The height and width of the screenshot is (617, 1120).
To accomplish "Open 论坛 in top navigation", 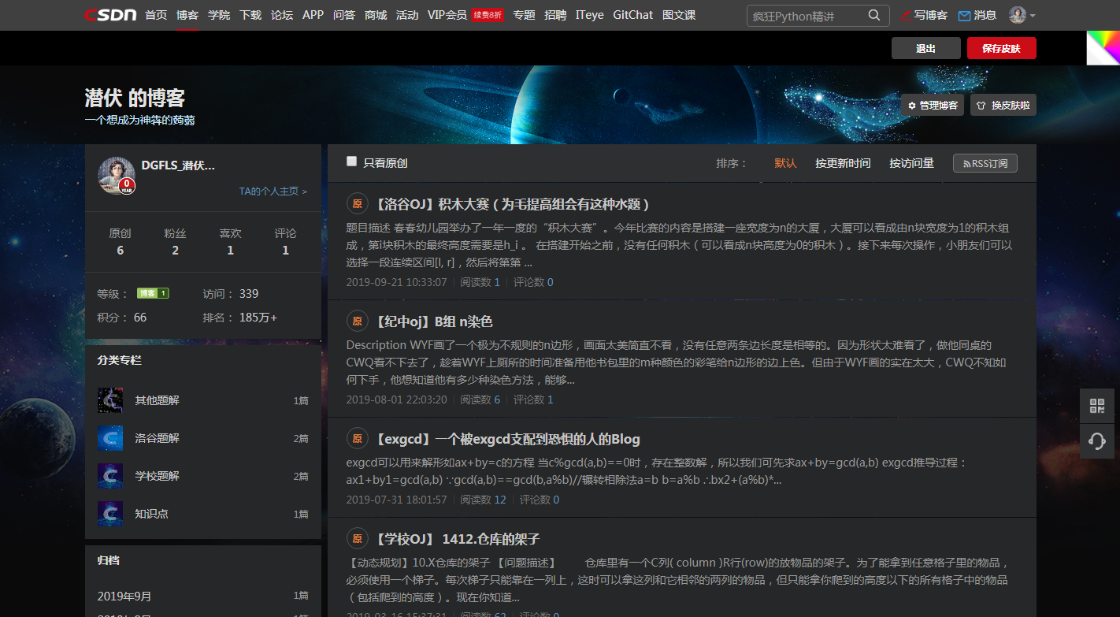I will pyautogui.click(x=282, y=15).
